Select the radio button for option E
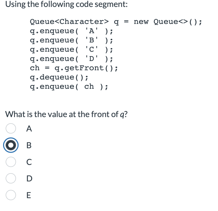Screen dimensions: 218x211 (x=11, y=195)
